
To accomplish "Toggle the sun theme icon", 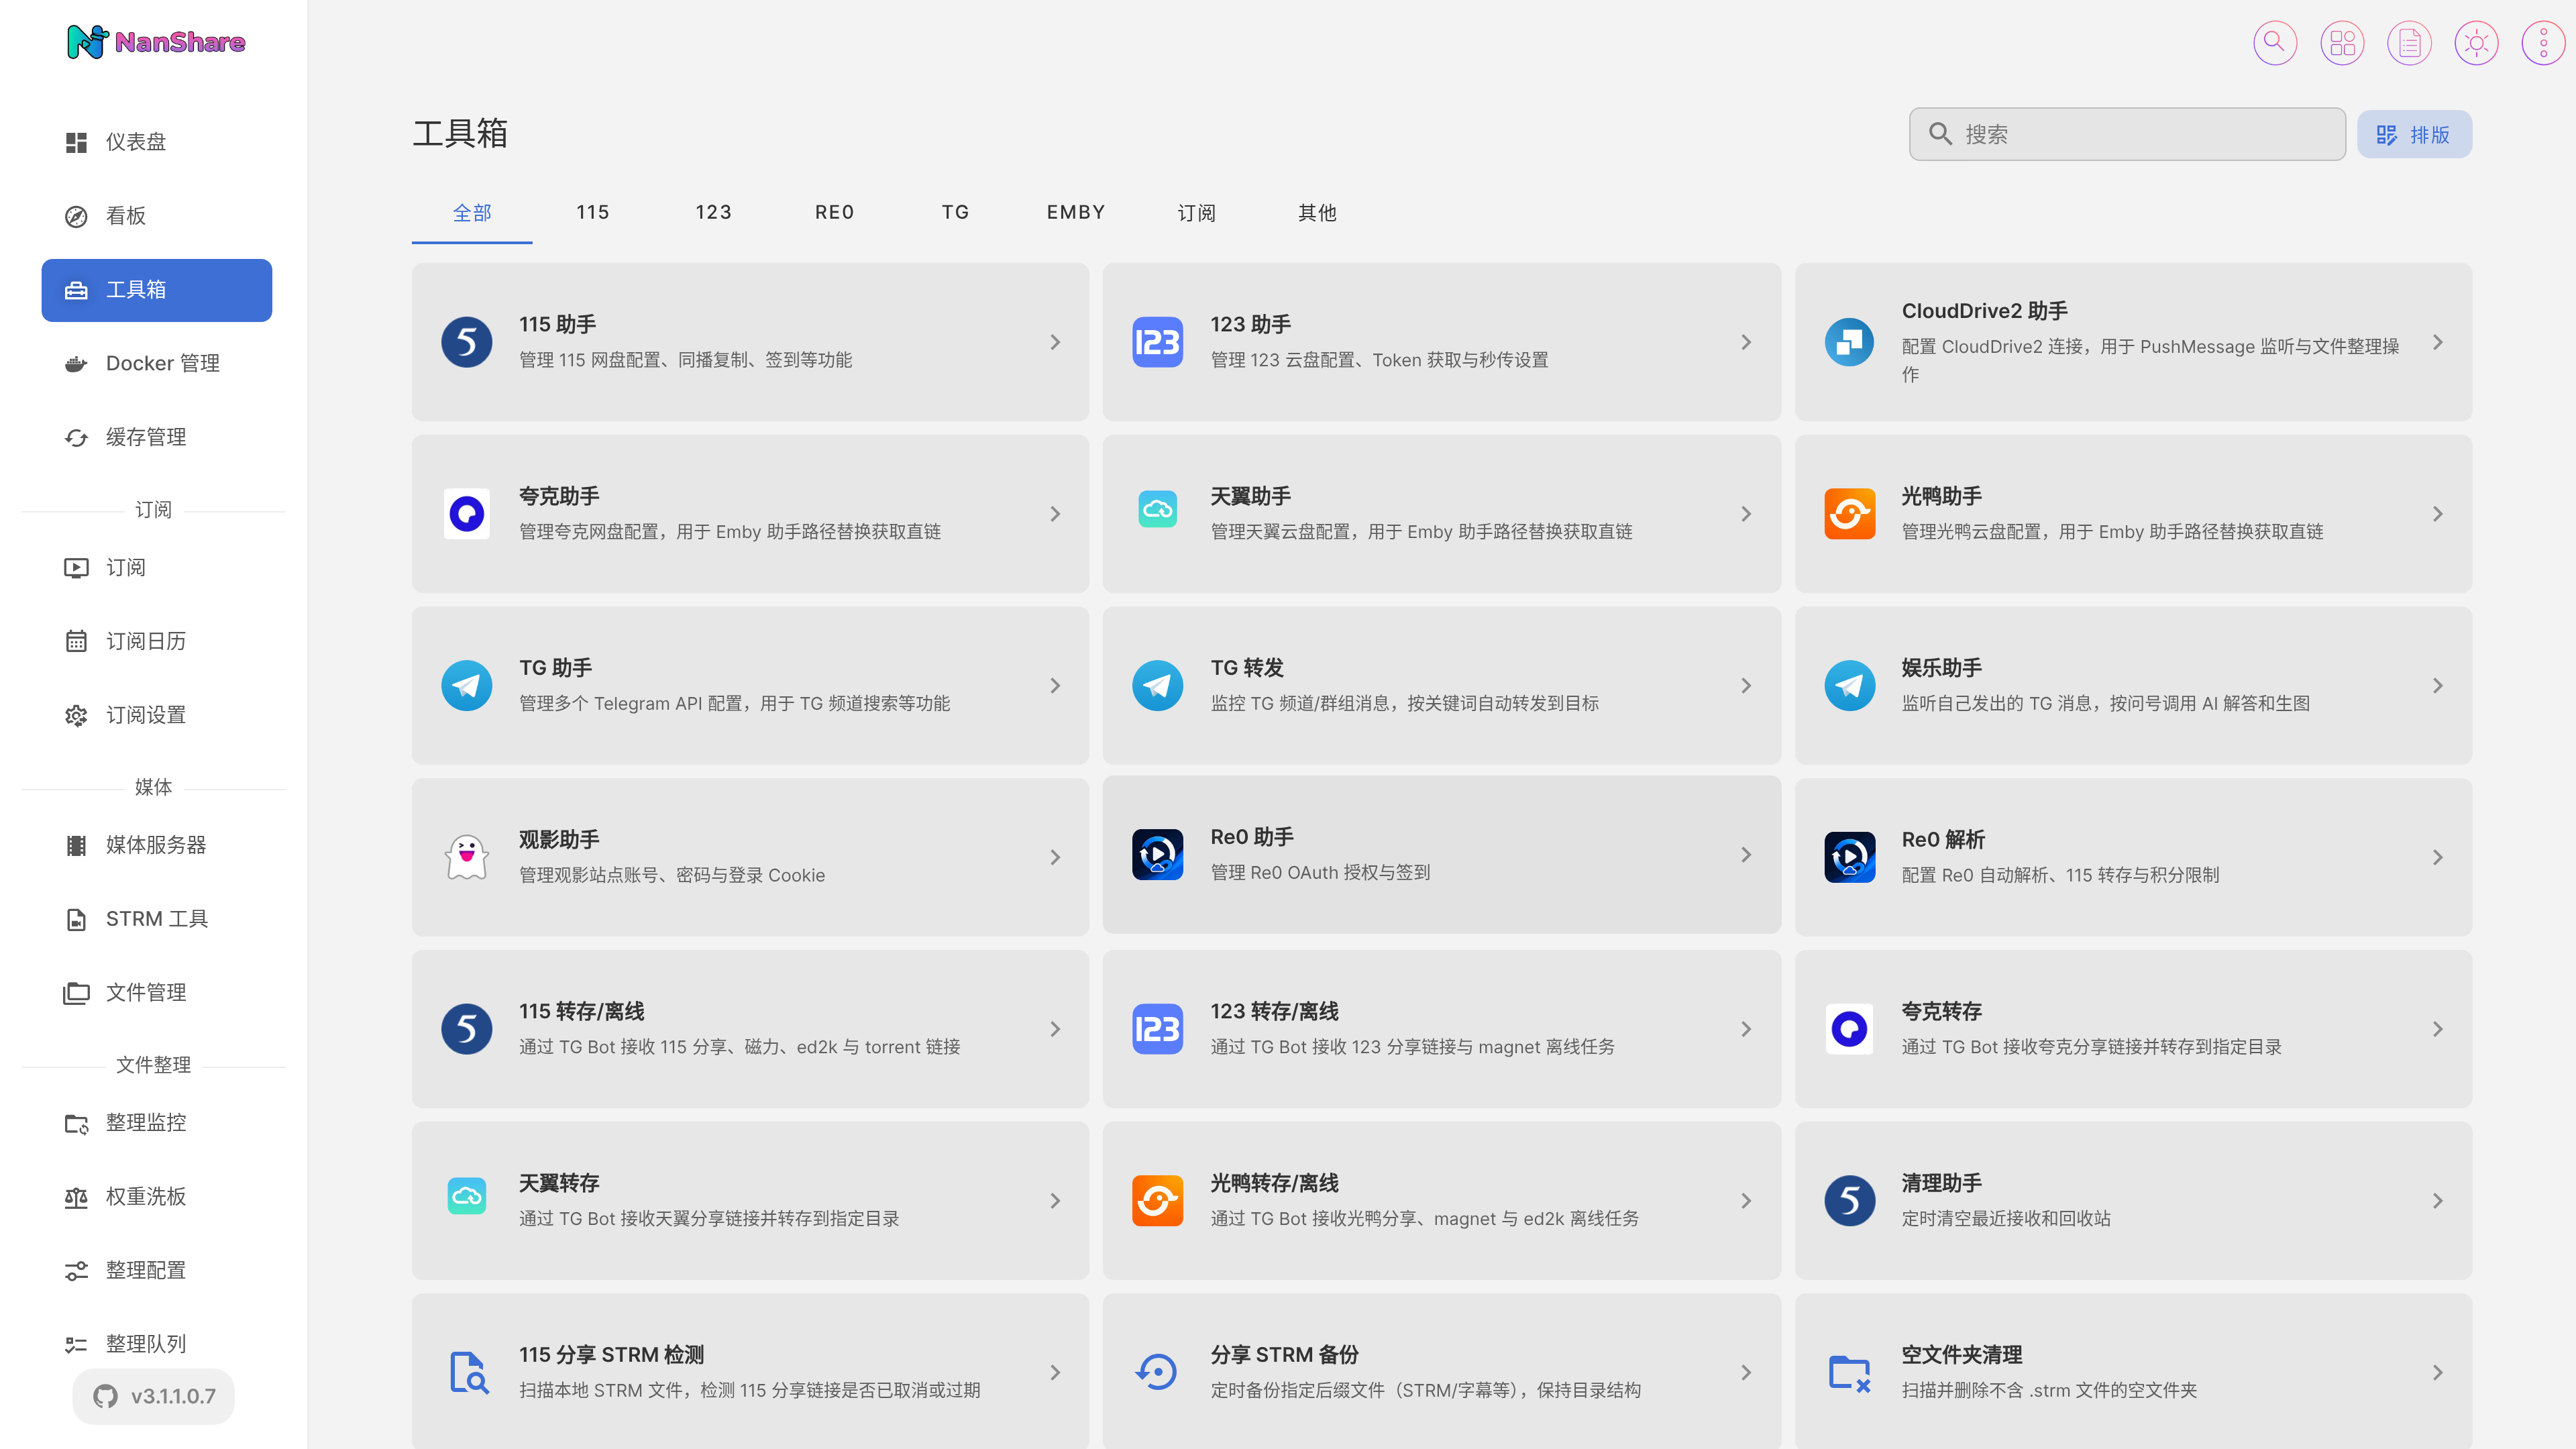I will 2476,43.
